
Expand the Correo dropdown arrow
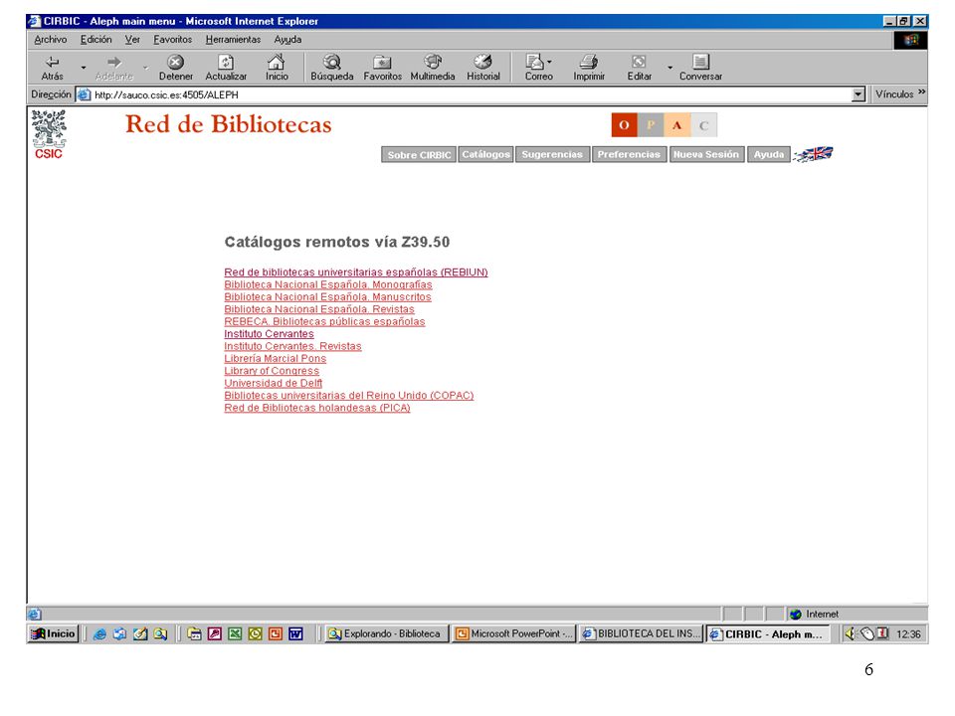(x=549, y=62)
